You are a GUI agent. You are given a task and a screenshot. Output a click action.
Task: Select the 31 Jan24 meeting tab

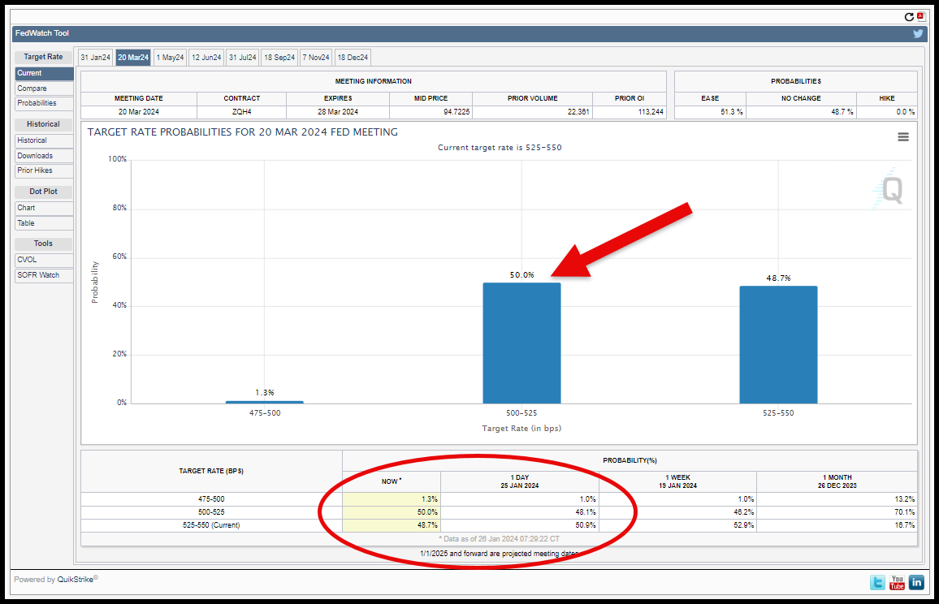[x=96, y=58]
